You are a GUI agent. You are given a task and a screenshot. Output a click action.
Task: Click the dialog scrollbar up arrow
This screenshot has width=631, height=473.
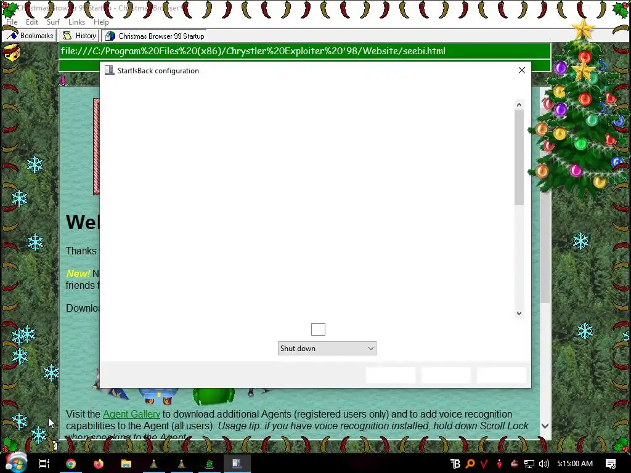point(519,105)
